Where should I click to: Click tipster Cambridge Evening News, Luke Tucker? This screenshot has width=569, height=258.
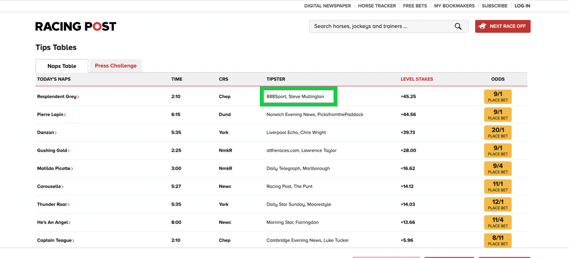tap(308, 241)
